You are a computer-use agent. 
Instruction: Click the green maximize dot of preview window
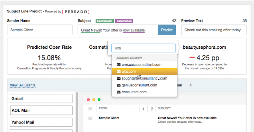[99, 100]
